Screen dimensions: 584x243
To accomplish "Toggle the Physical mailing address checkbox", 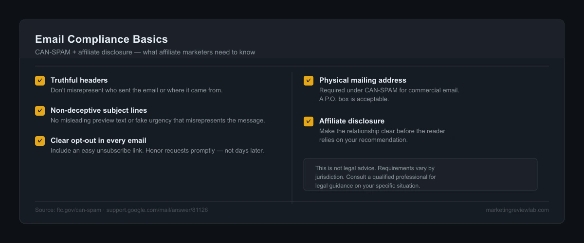I will pyautogui.click(x=309, y=81).
